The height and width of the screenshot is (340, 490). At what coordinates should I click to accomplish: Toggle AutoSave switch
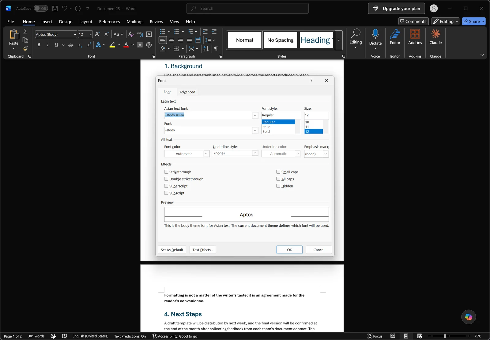tap(41, 9)
